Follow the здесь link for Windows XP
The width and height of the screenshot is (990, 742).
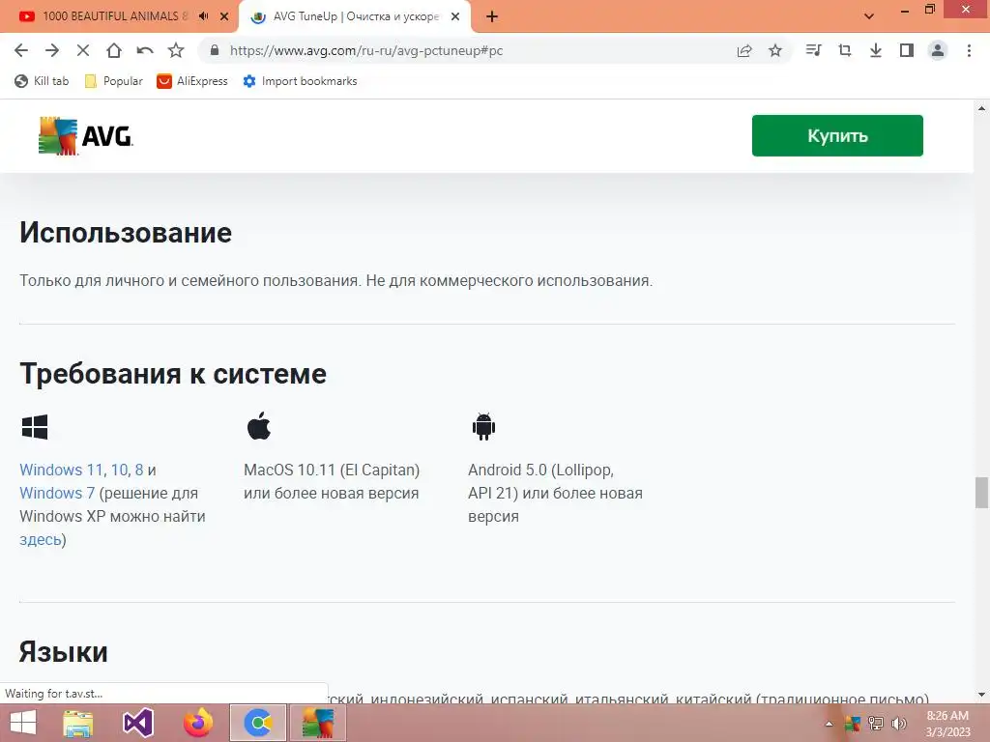[41, 540]
